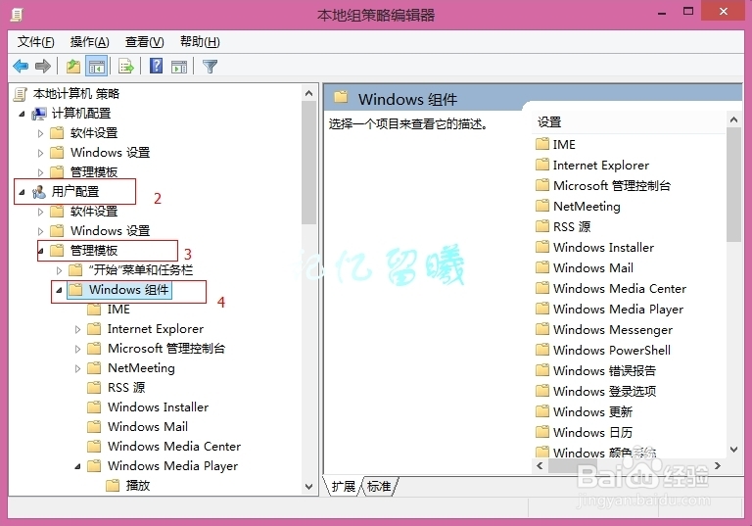
Task: Open the 帮助(H) menu
Action: point(200,42)
